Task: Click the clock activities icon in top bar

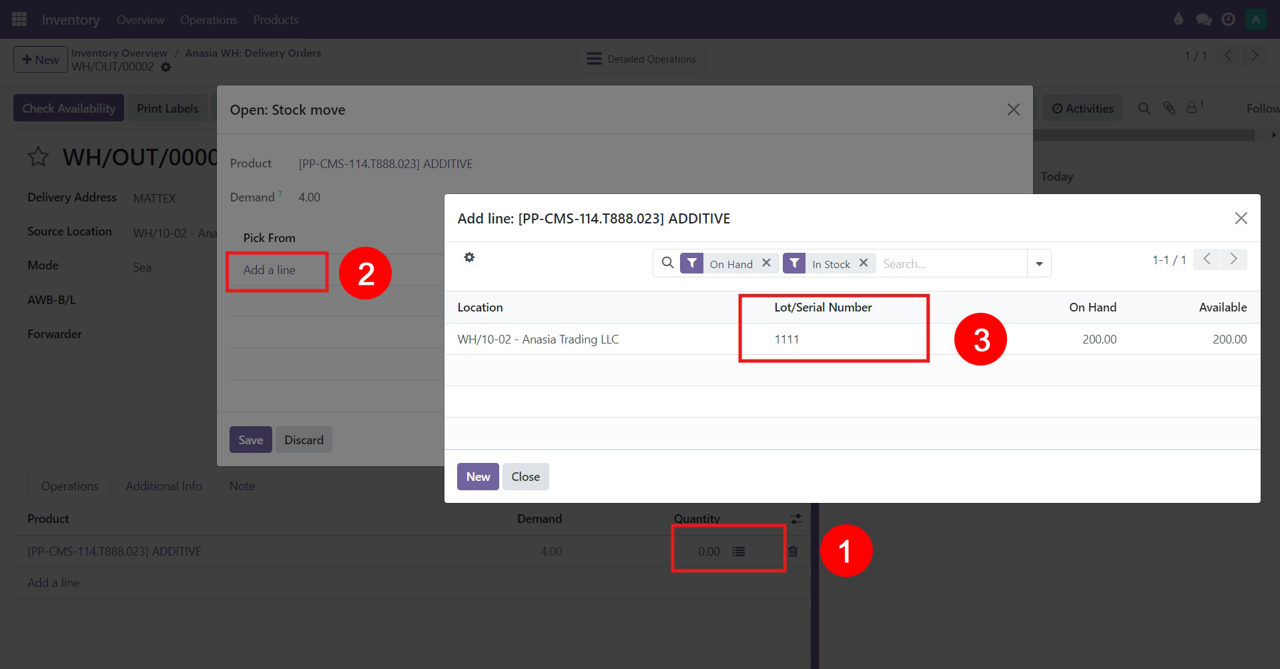Action: [x=1228, y=19]
